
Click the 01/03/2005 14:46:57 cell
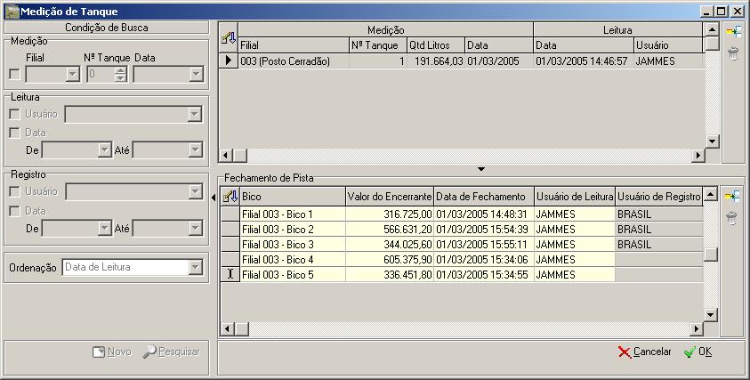click(584, 61)
